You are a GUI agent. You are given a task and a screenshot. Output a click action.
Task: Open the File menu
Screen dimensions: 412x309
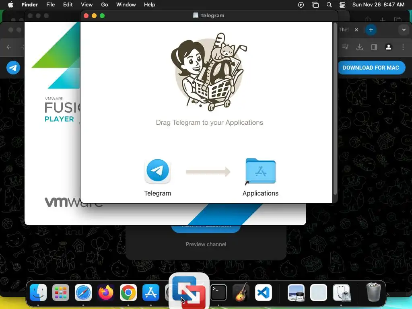(x=50, y=5)
